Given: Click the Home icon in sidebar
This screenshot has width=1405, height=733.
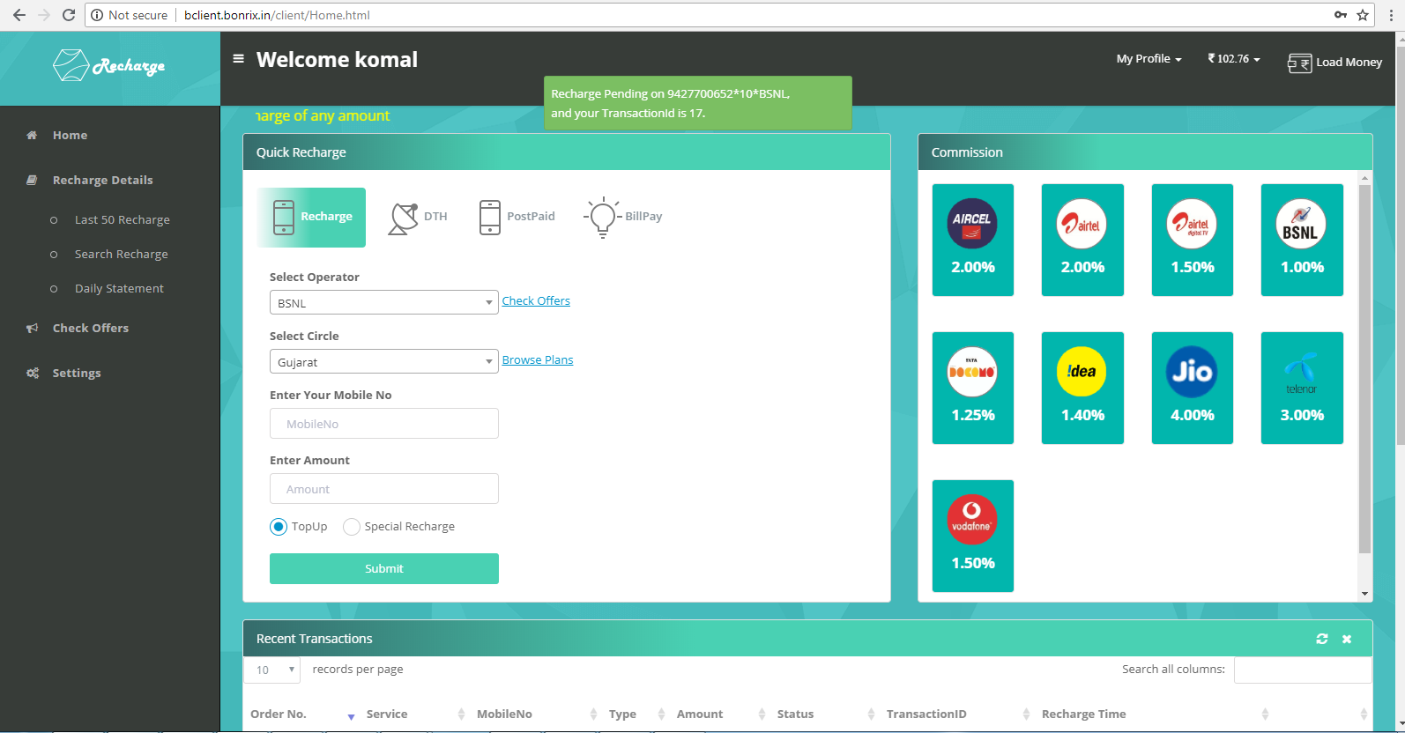Looking at the screenshot, I should (x=32, y=136).
